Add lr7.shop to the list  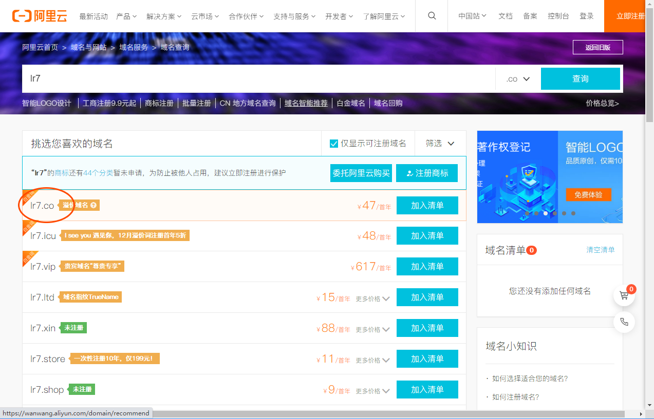click(x=427, y=390)
